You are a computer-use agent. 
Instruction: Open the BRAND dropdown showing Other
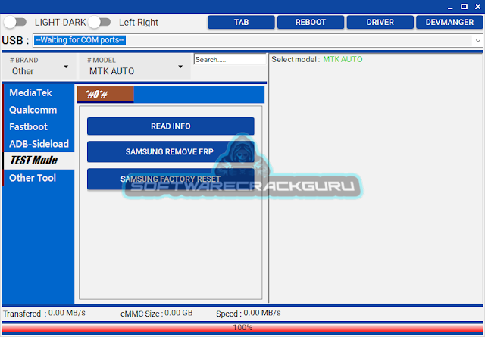pyautogui.click(x=39, y=67)
